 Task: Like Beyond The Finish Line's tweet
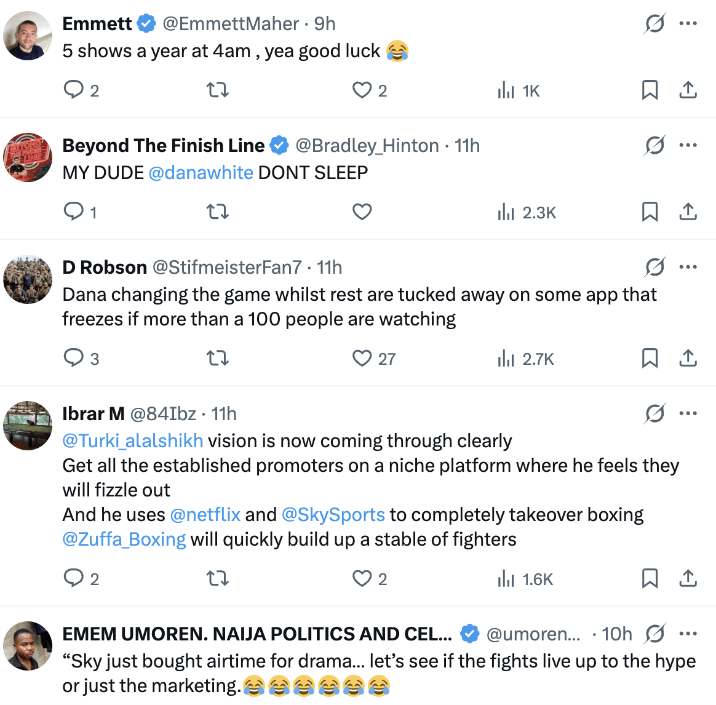click(x=362, y=212)
